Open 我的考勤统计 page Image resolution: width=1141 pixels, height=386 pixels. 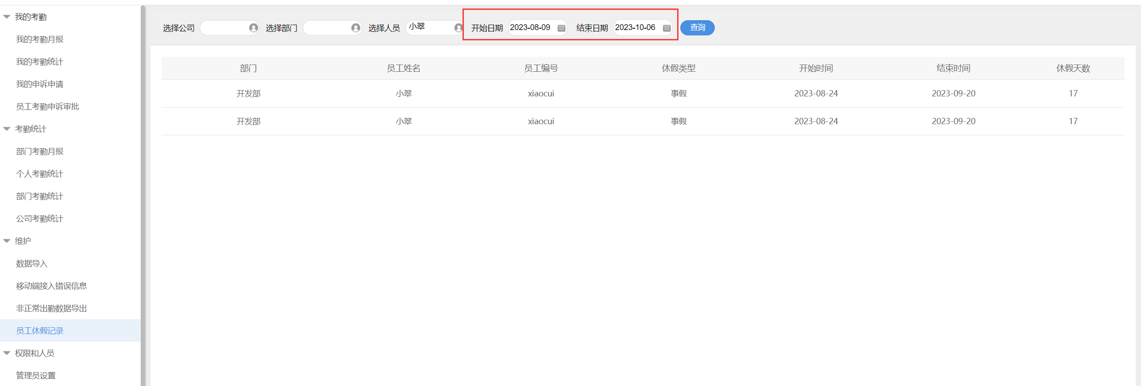[x=40, y=62]
